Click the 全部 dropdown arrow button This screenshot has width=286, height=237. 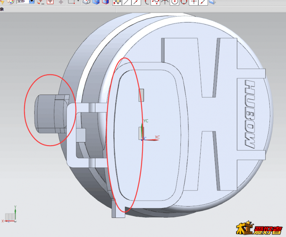[x=32, y=2]
